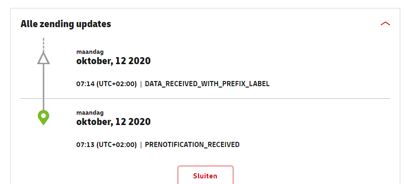This screenshot has height=184, width=404.
Task: Click UTC+02:00 timezone next to 07:14
Action: click(x=117, y=84)
